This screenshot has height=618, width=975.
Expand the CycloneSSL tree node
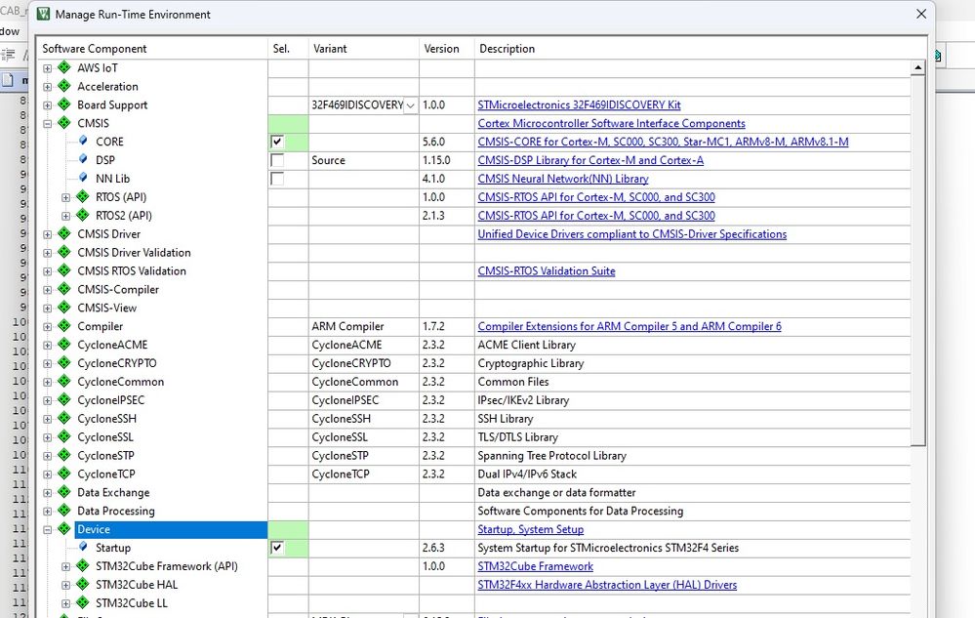[47, 437]
